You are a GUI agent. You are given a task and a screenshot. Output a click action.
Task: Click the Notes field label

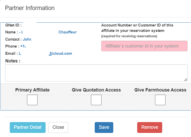click(x=13, y=61)
